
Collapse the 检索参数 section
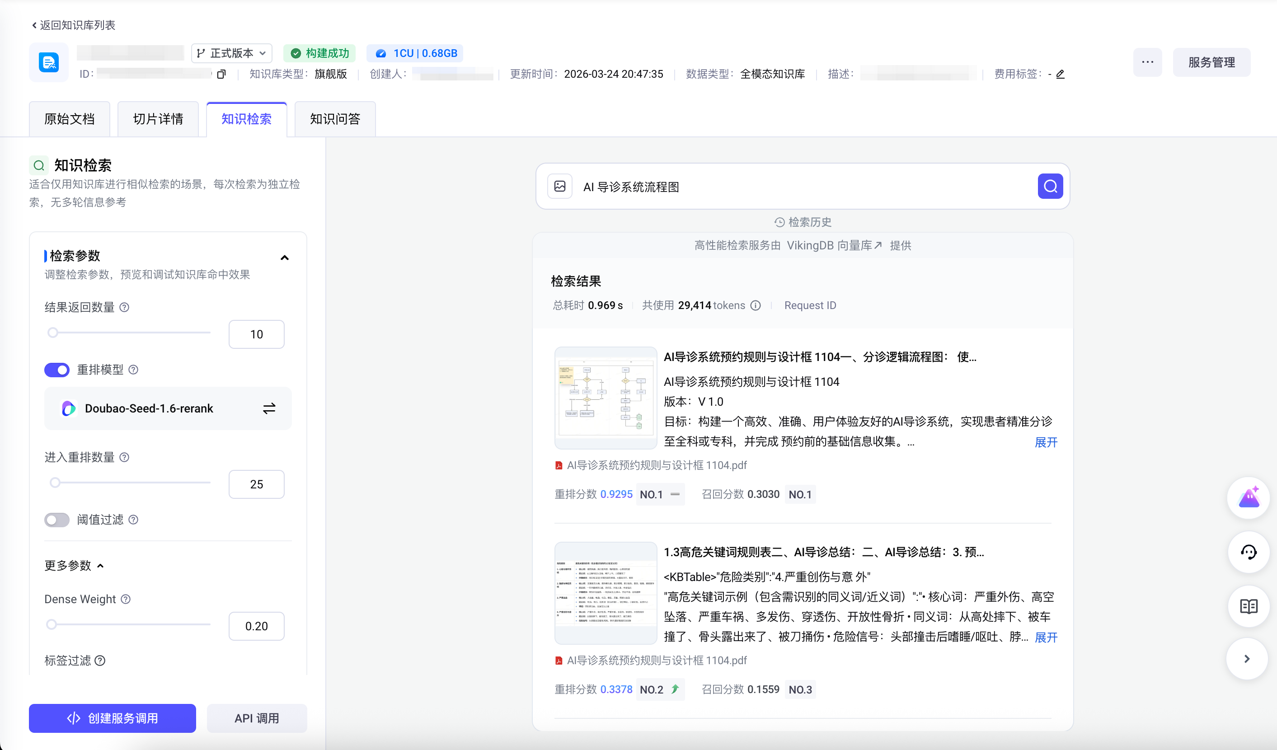pos(285,258)
